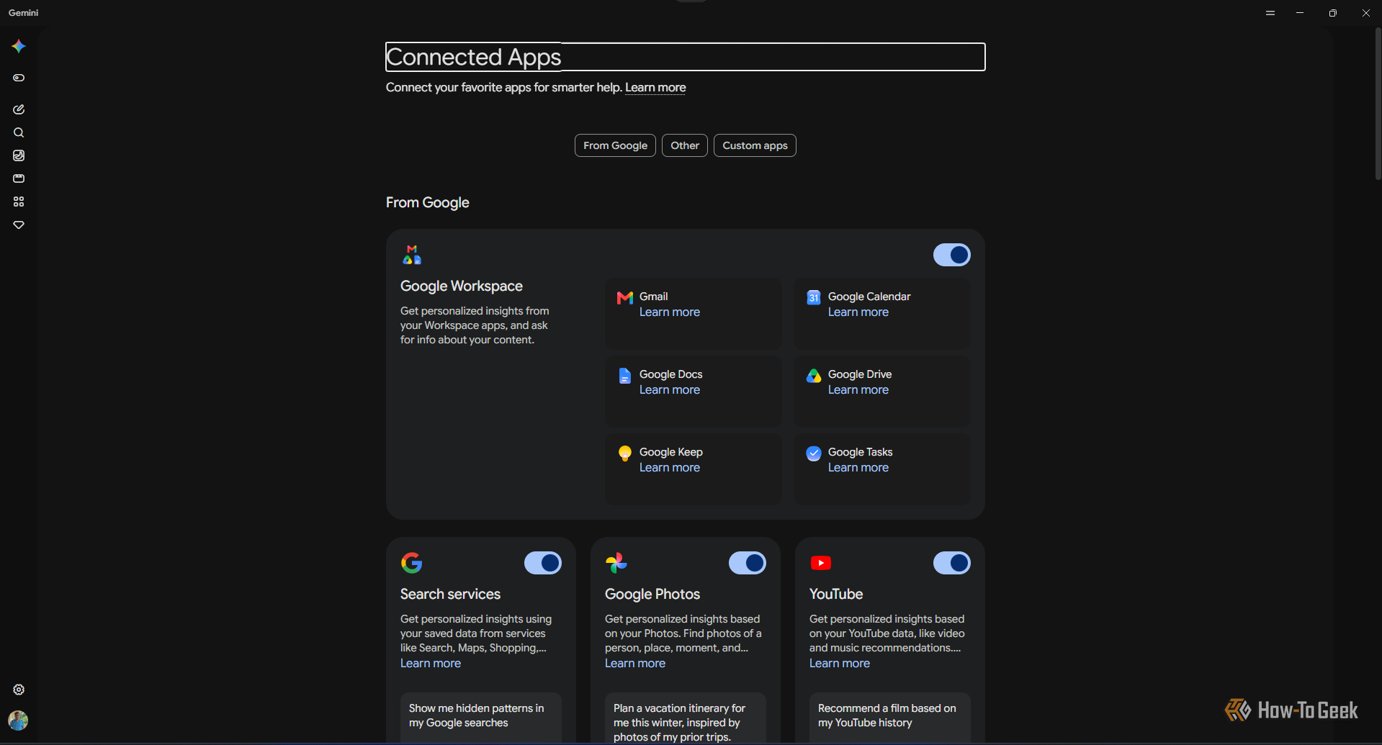This screenshot has width=1382, height=745.
Task: Select the Other filter chip
Action: 685,145
